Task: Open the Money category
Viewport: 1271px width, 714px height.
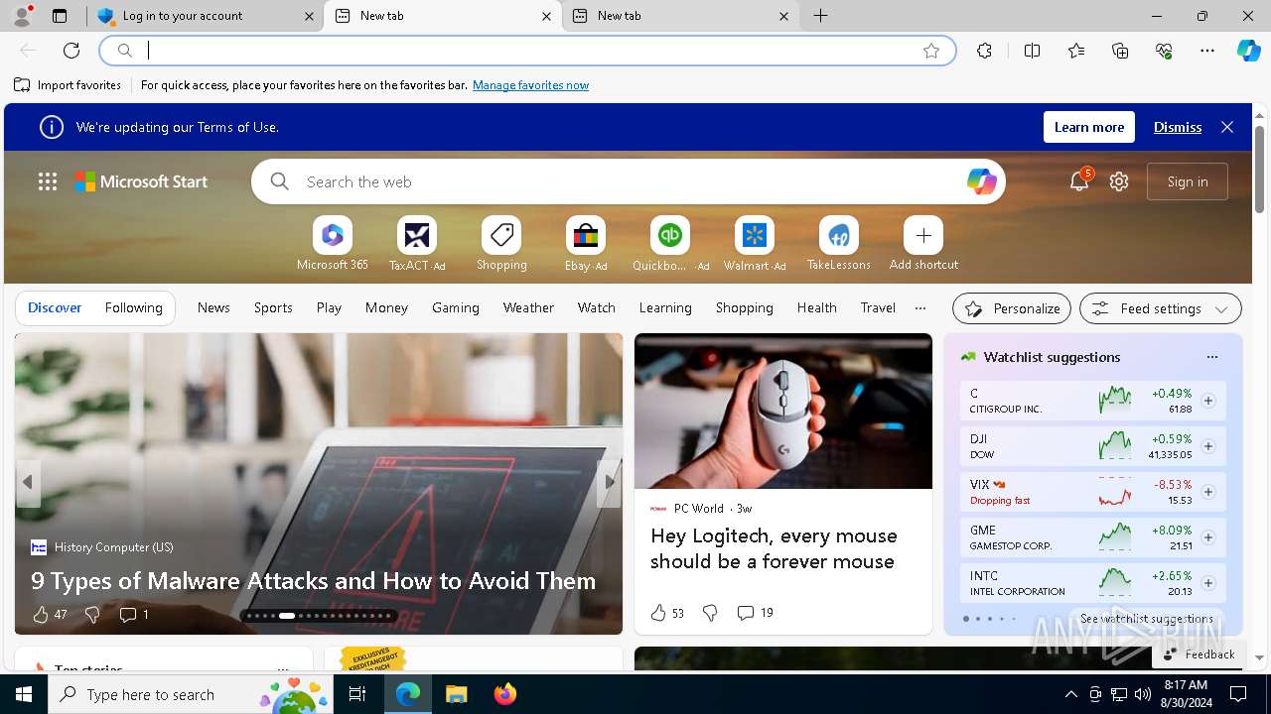Action: point(386,308)
